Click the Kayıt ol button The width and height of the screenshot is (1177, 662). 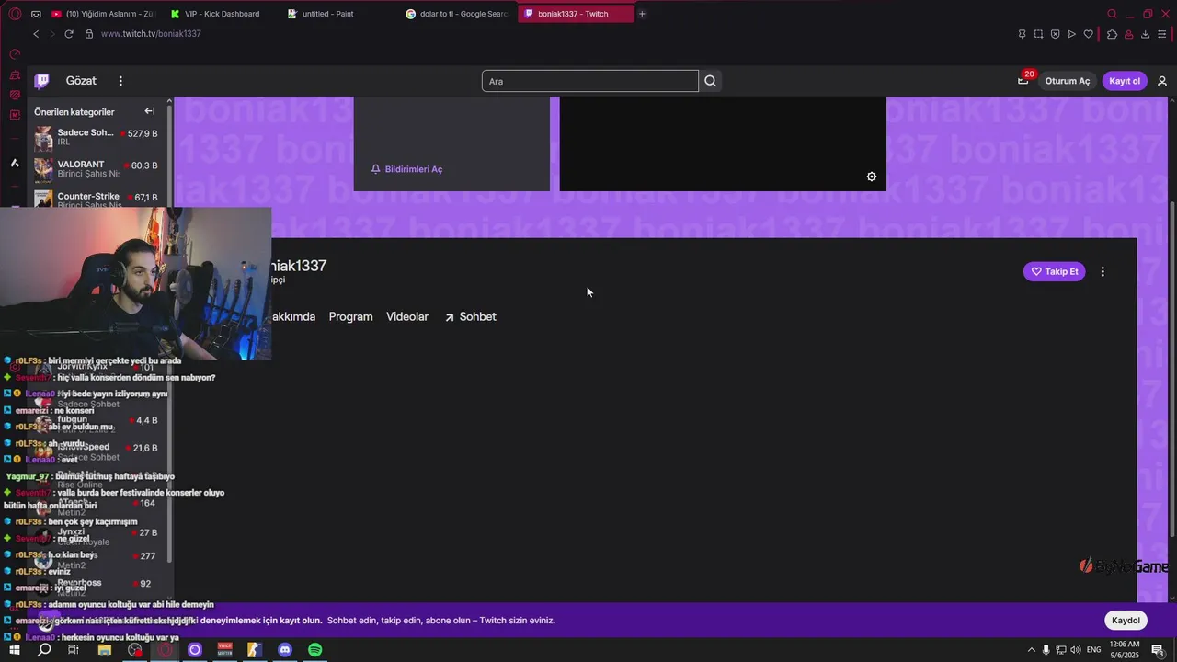click(1125, 81)
